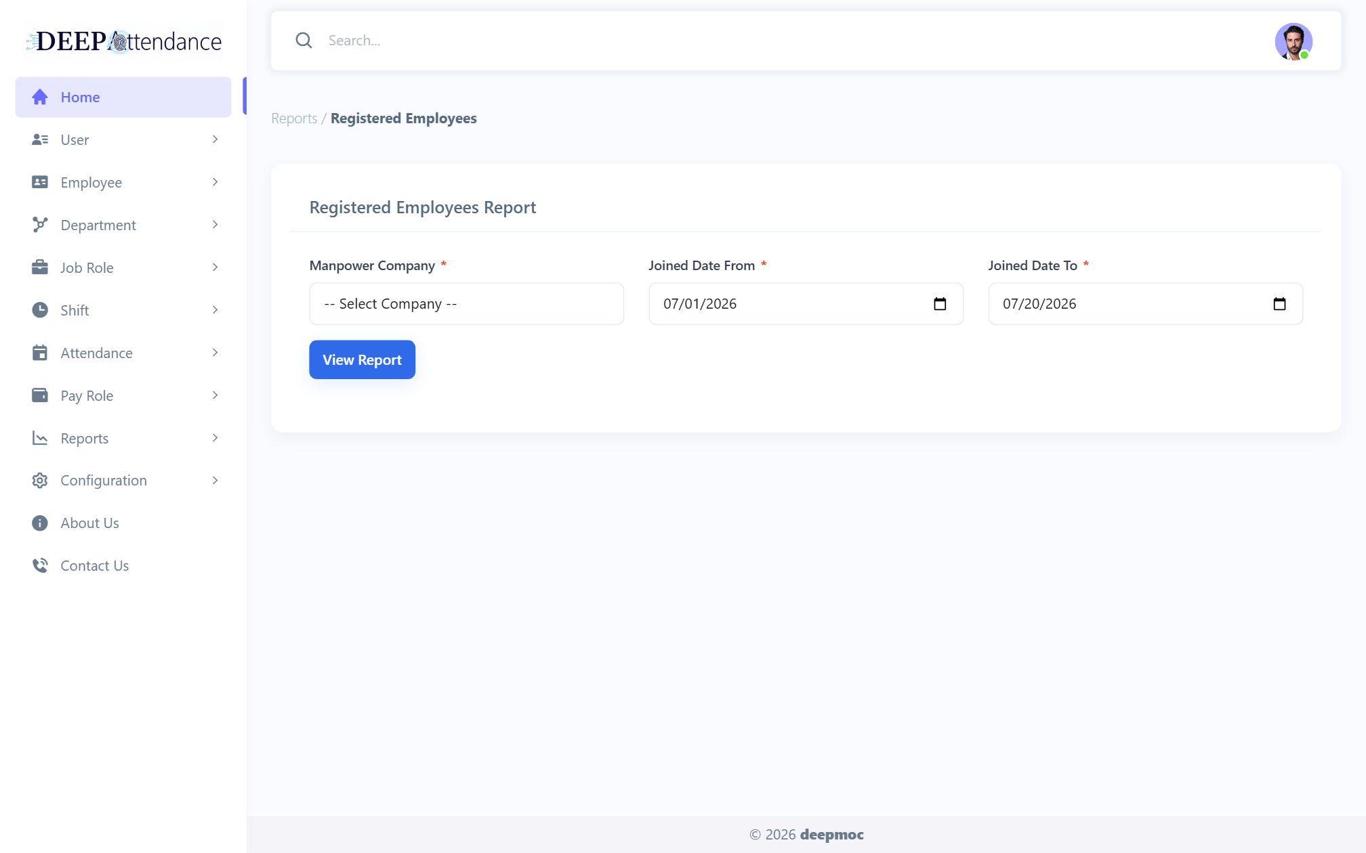1366x853 pixels.
Task: Click the Joined Date From label
Action: point(701,265)
